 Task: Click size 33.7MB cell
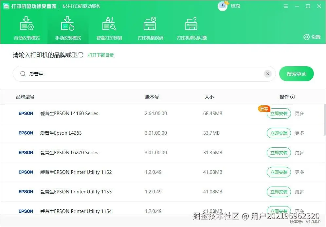pos(211,133)
